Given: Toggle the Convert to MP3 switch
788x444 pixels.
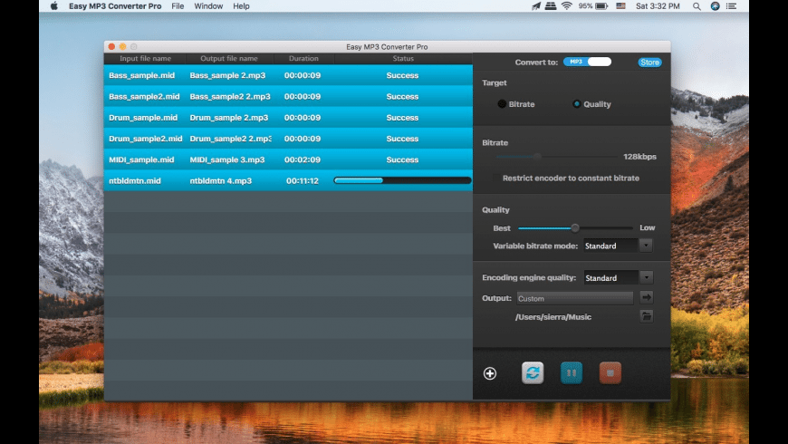Looking at the screenshot, I should point(587,62).
